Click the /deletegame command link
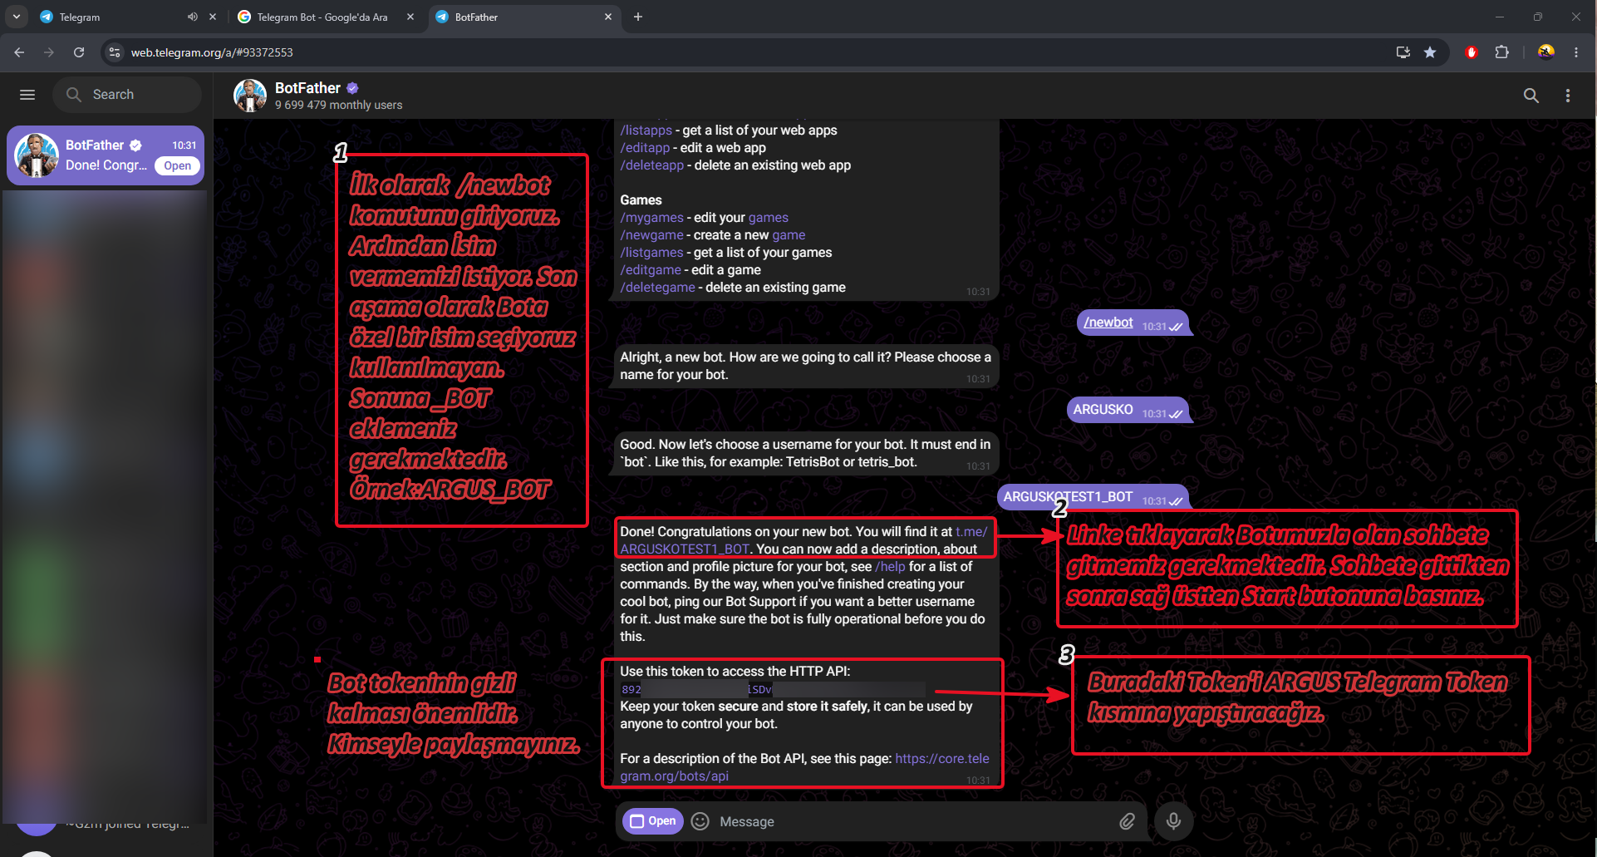Screen dimensions: 1597x857 [657, 288]
